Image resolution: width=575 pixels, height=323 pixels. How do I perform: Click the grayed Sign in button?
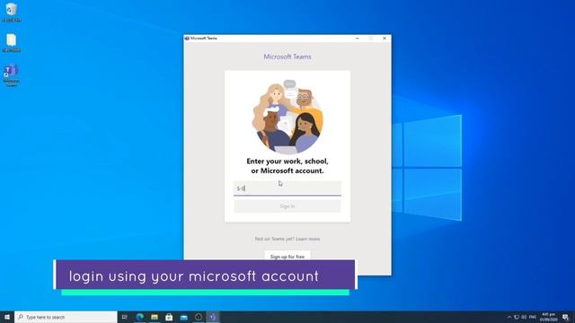pos(287,206)
